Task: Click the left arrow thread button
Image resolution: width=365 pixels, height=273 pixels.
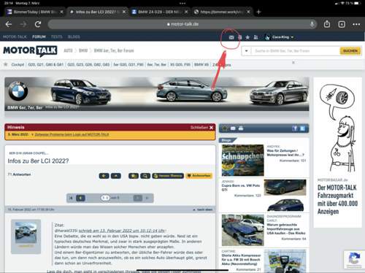Action: click(104, 176)
